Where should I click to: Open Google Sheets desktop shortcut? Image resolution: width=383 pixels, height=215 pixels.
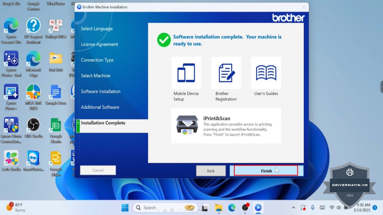tap(56, 125)
